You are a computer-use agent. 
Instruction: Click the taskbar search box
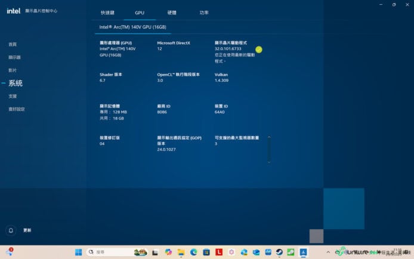(117, 252)
